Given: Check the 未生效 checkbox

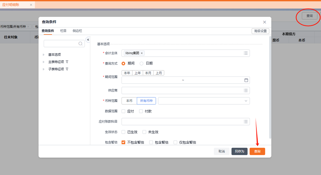Looking at the screenshot, I should 144,132.
